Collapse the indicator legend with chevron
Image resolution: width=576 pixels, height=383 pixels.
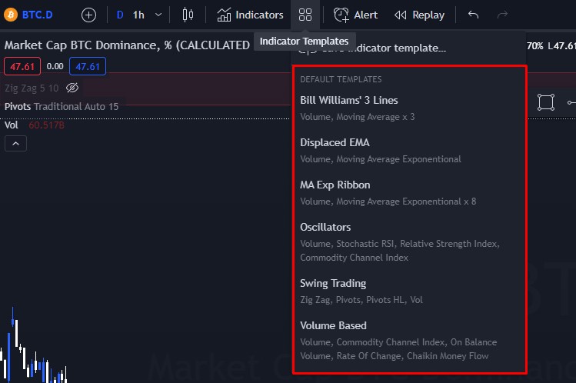[x=15, y=144]
